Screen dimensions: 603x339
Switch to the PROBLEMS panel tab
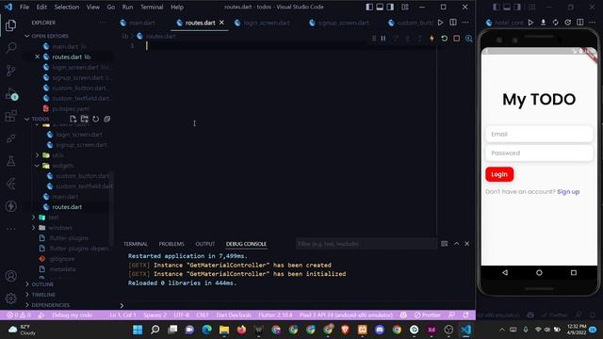point(171,244)
